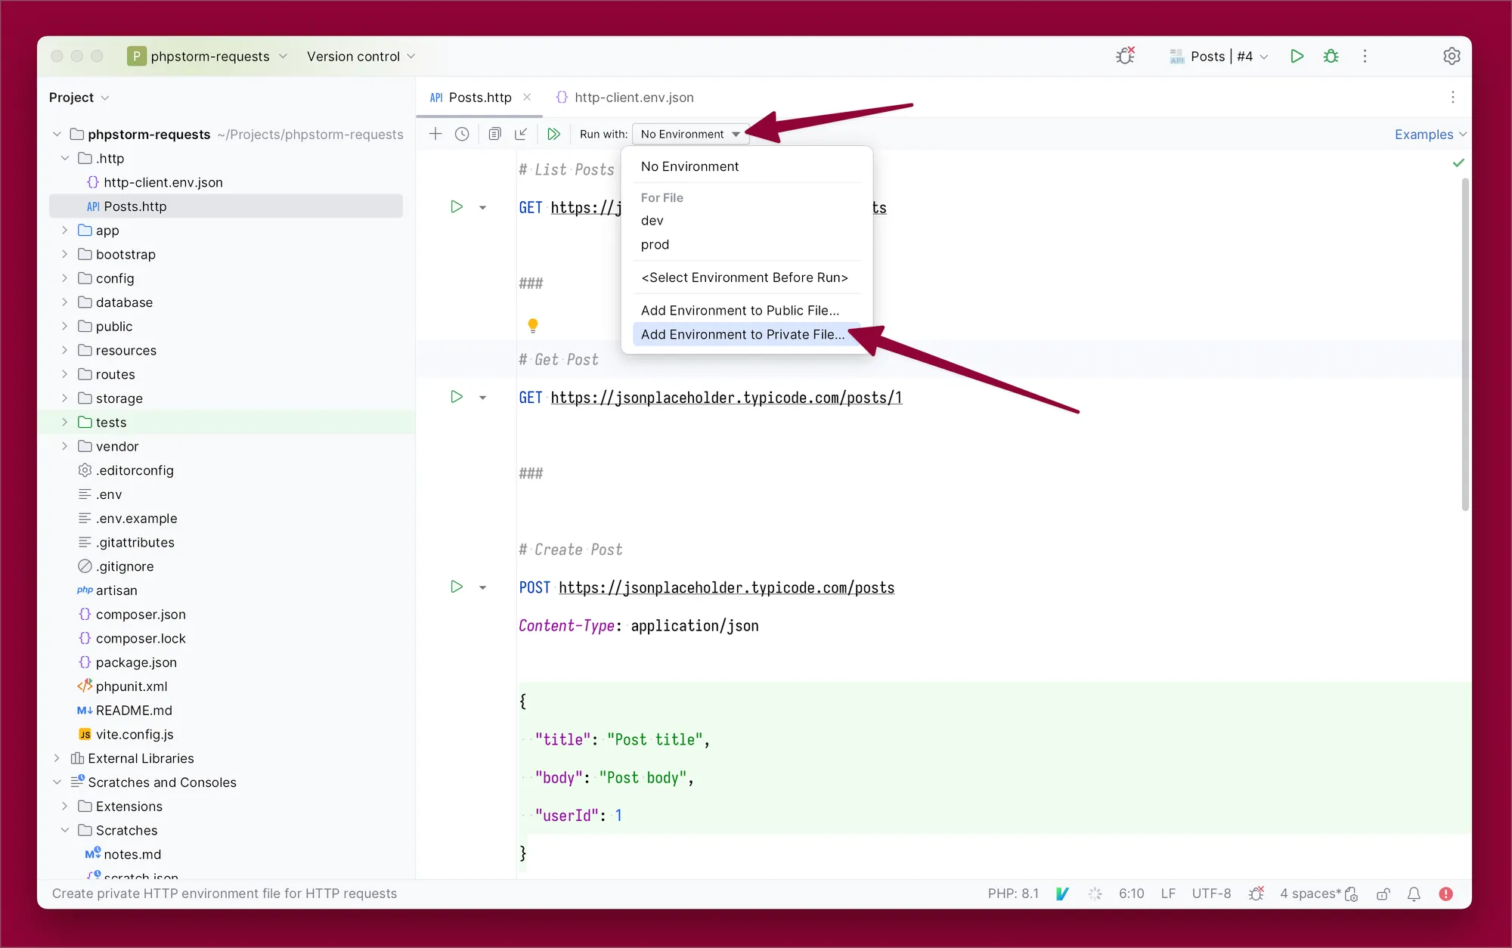
Task: Open the POST jsonplaceholder posts URL
Action: (727, 587)
